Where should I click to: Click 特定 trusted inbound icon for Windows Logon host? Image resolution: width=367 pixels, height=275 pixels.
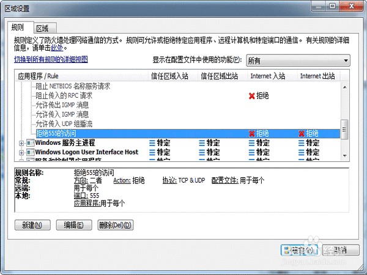click(x=152, y=152)
